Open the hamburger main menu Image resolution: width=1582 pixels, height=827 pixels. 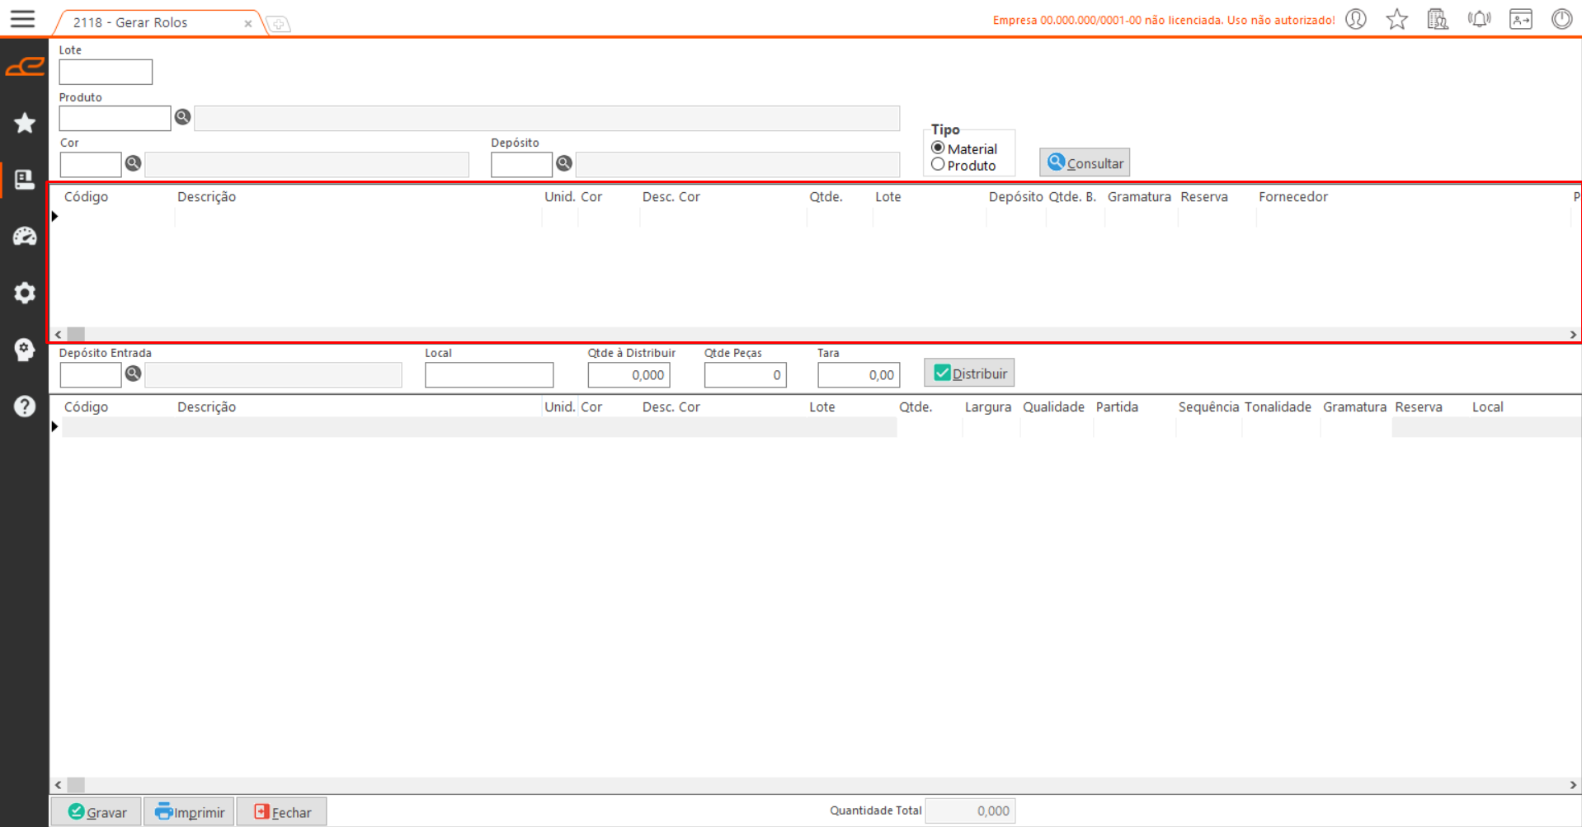tap(22, 19)
